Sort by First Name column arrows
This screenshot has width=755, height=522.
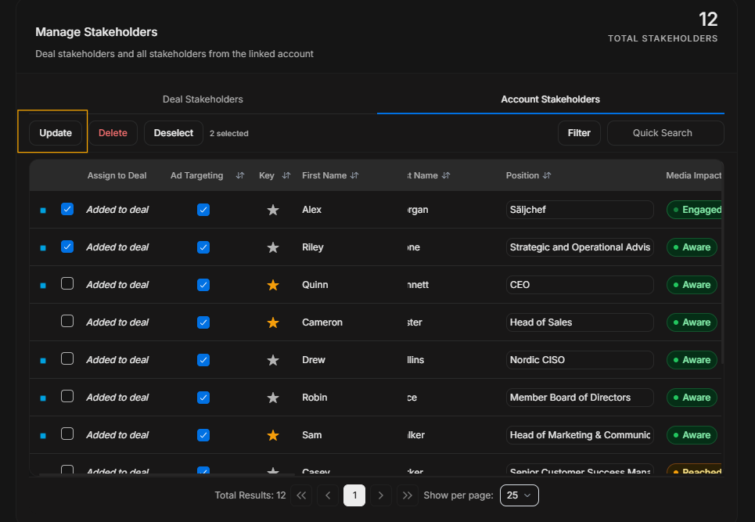tap(355, 176)
